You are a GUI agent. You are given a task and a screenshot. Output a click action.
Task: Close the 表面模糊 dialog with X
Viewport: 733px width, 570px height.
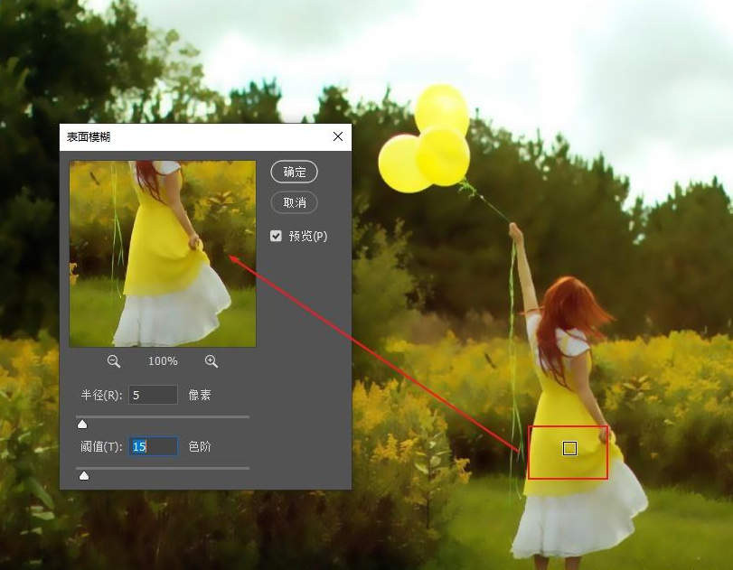tap(338, 136)
